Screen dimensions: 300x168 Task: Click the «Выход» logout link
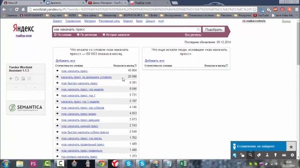286,21
